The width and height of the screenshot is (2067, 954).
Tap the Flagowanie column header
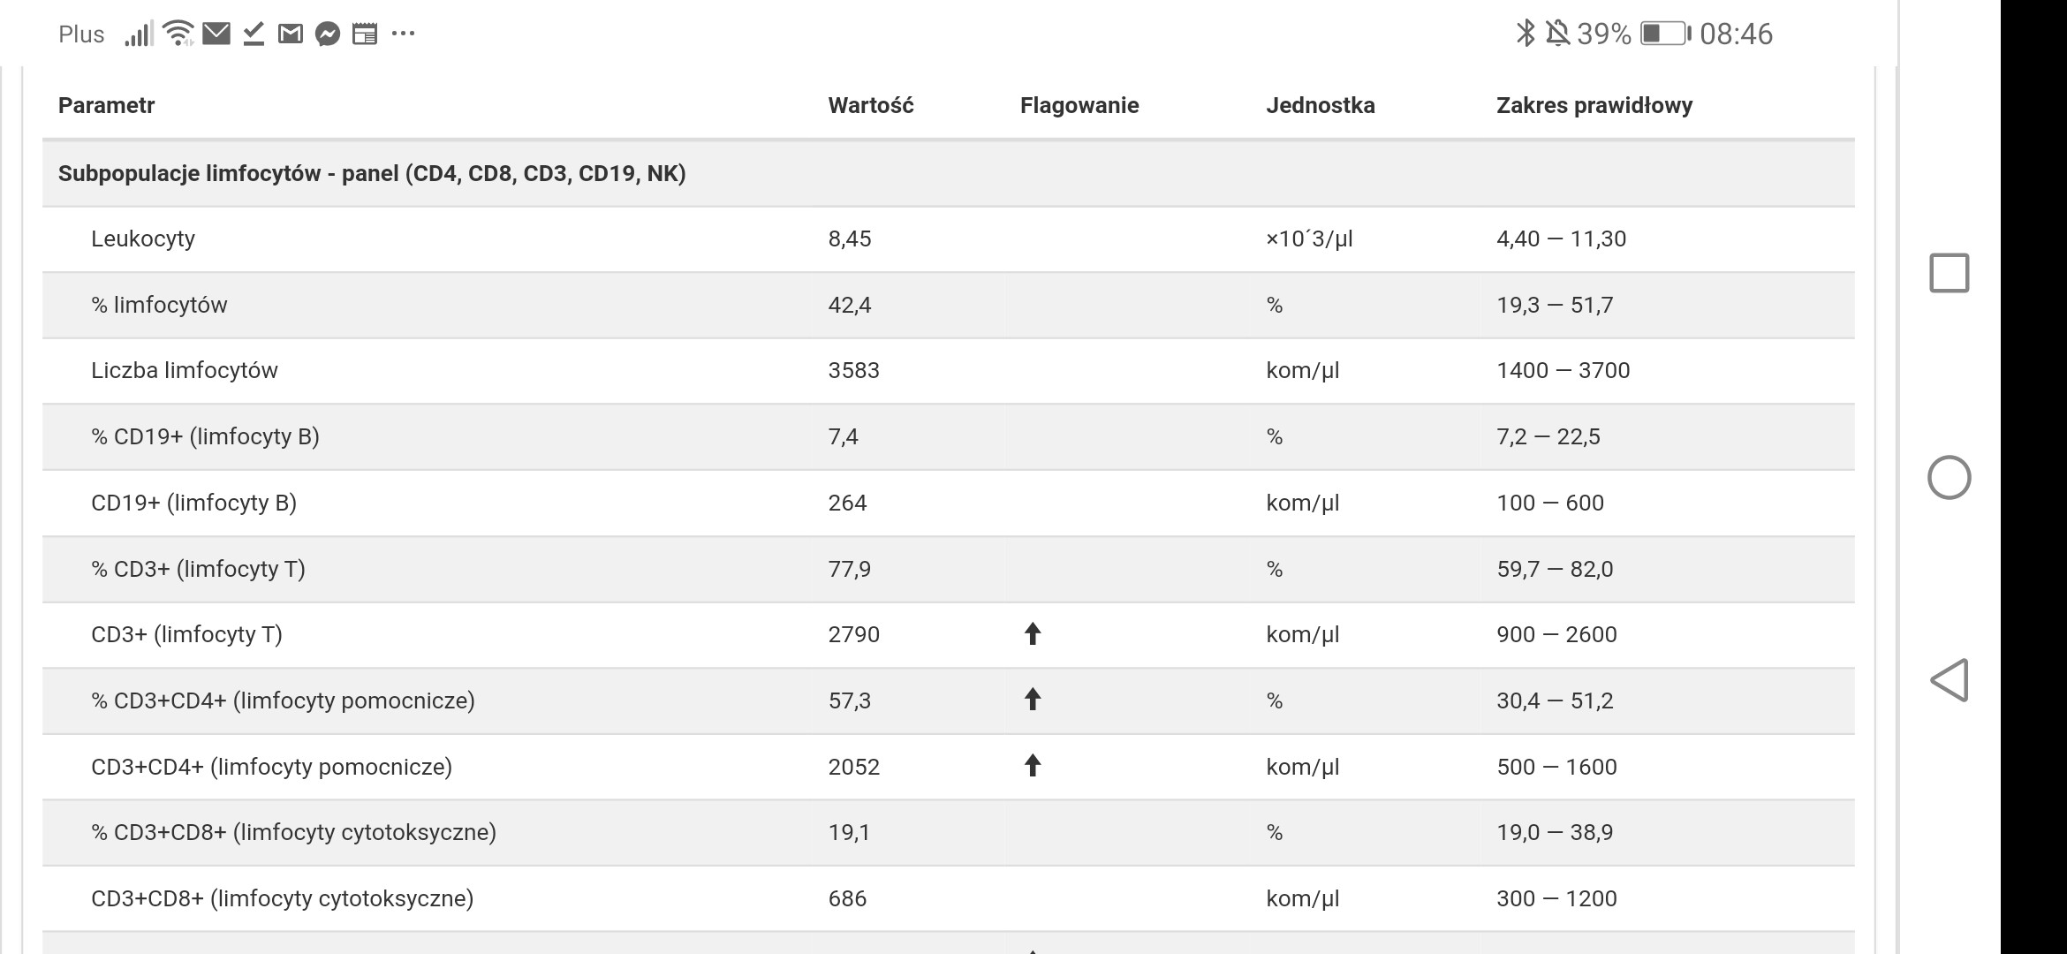point(1079,106)
